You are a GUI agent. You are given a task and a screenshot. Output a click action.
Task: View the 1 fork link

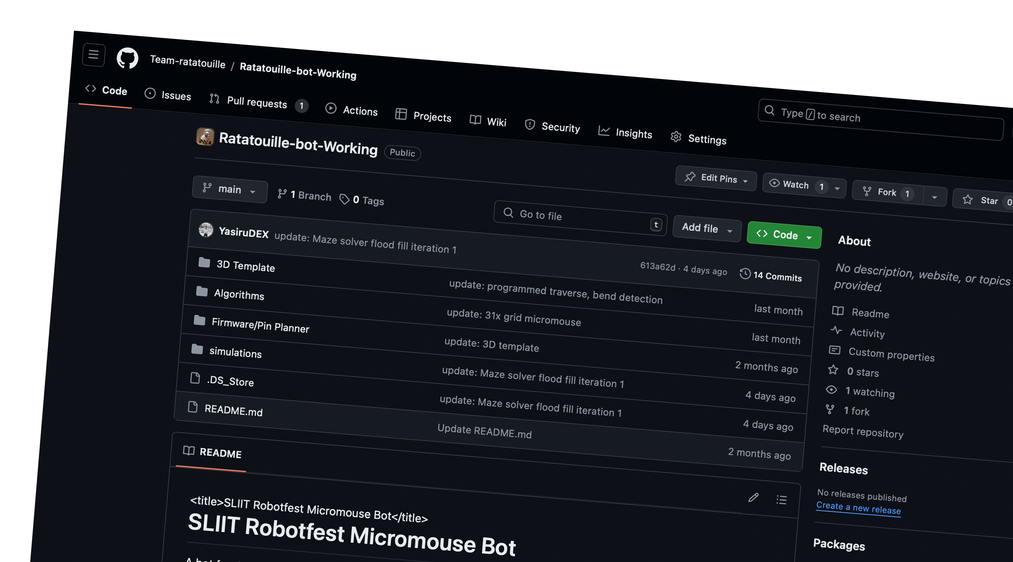(847, 411)
